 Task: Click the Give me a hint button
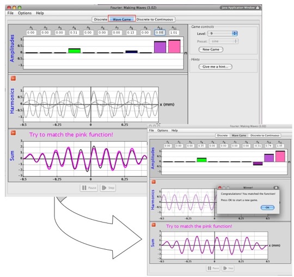pyautogui.click(x=215, y=67)
